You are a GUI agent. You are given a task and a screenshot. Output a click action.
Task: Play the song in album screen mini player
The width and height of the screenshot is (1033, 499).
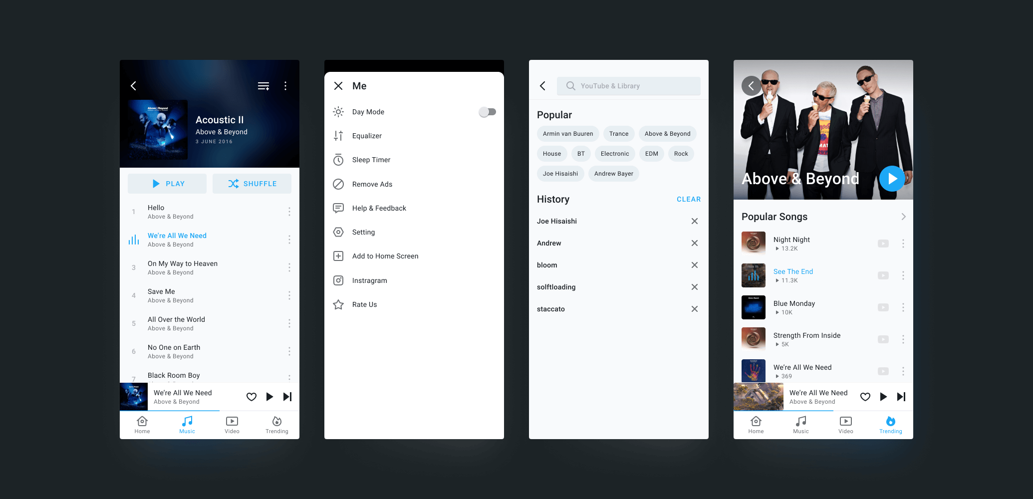click(269, 397)
